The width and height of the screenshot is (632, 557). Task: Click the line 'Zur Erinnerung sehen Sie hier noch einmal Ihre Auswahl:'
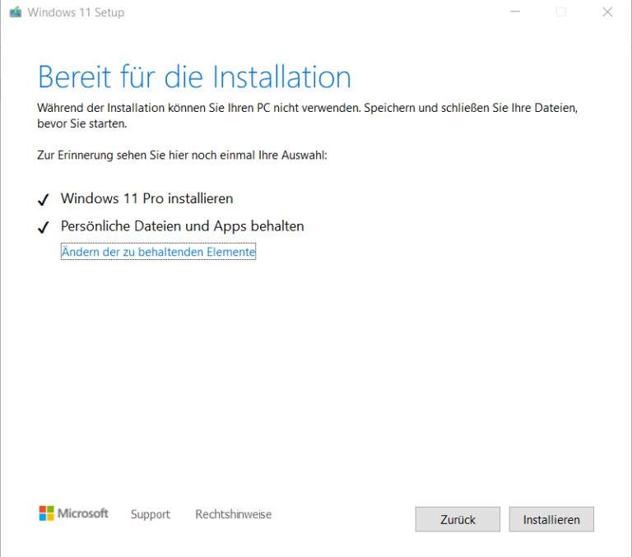pos(182,155)
